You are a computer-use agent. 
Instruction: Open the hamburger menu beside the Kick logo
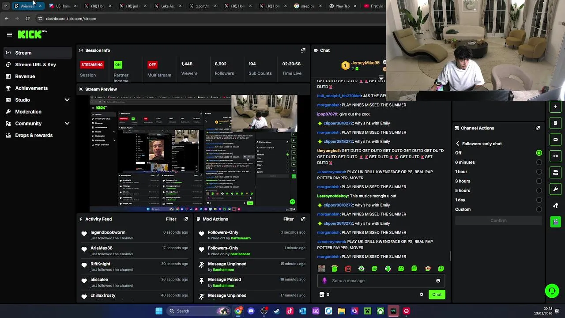[9, 34]
